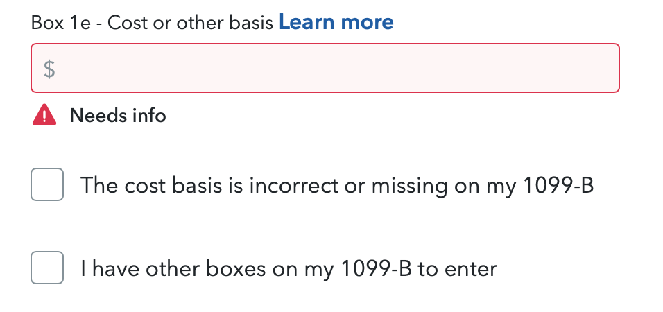Image resolution: width=663 pixels, height=312 pixels.
Task: Click the exclamation alert symbol beside Needs info
Action: point(44,115)
